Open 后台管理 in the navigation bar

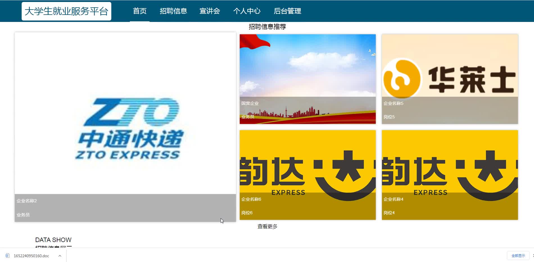[x=288, y=11]
